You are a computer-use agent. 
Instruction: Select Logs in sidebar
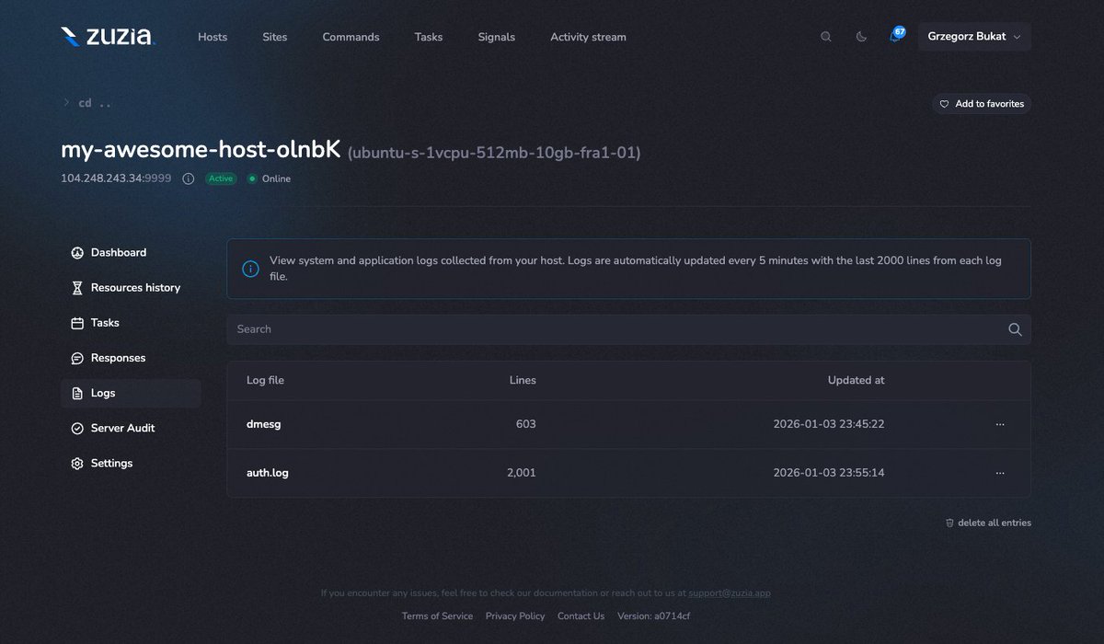click(131, 393)
